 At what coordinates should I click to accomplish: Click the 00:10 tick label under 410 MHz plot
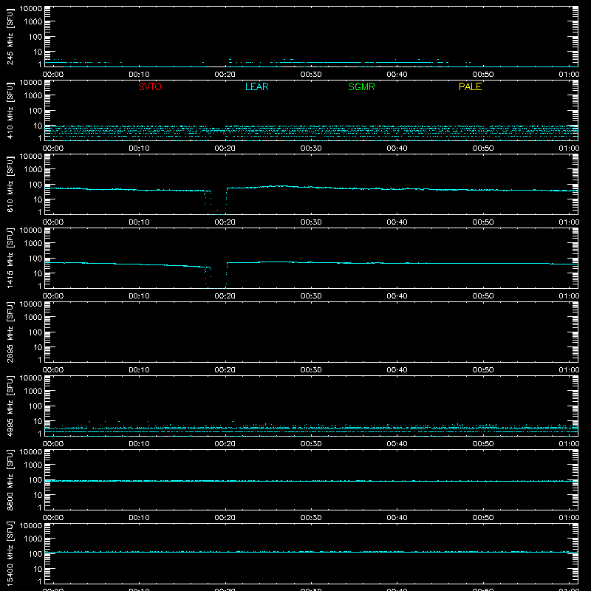(139, 148)
